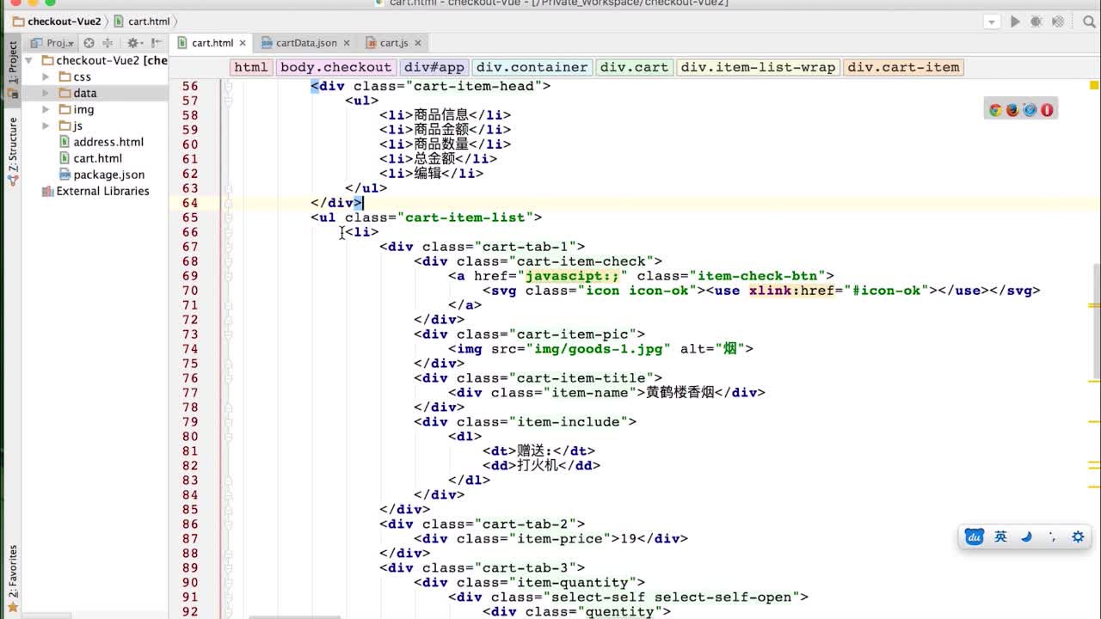Click the text 黄鹤楼香烟 on line 77
The height and width of the screenshot is (619, 1101).
(680, 393)
